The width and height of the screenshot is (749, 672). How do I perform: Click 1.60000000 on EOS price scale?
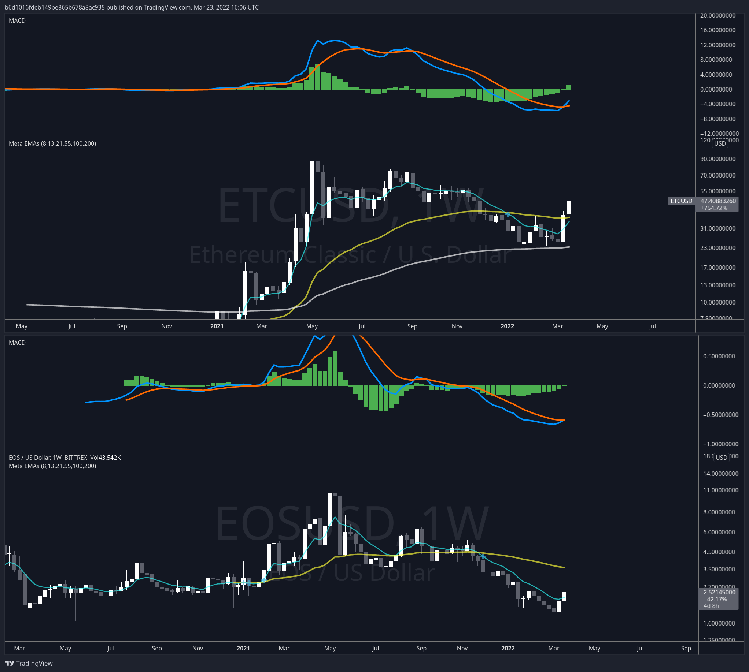pos(719,623)
